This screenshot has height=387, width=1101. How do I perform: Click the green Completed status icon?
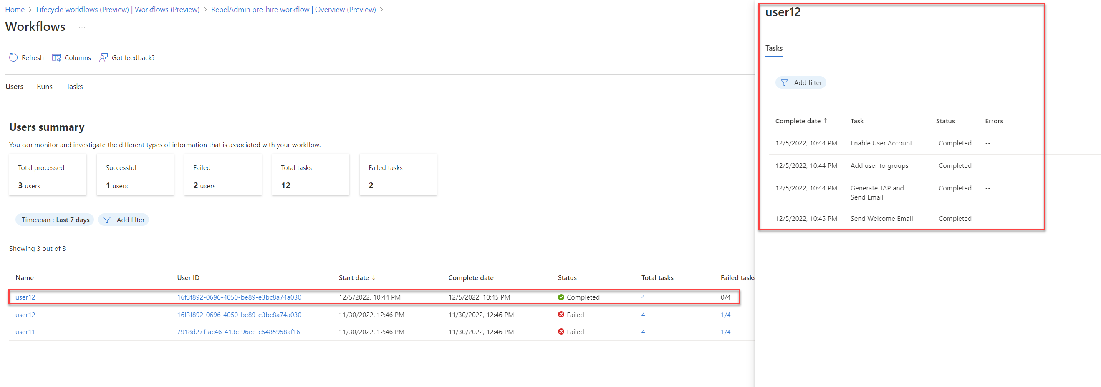(561, 297)
